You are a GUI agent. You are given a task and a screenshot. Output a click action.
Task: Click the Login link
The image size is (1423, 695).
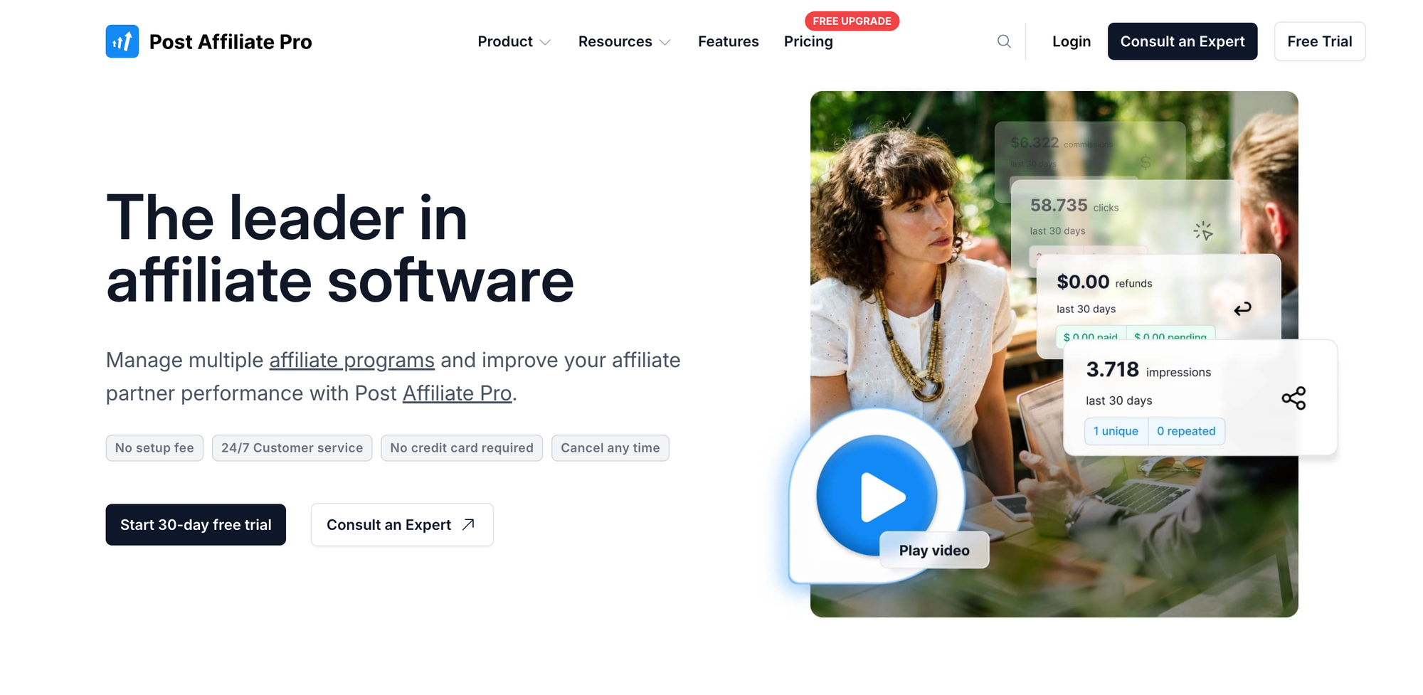[1071, 41]
